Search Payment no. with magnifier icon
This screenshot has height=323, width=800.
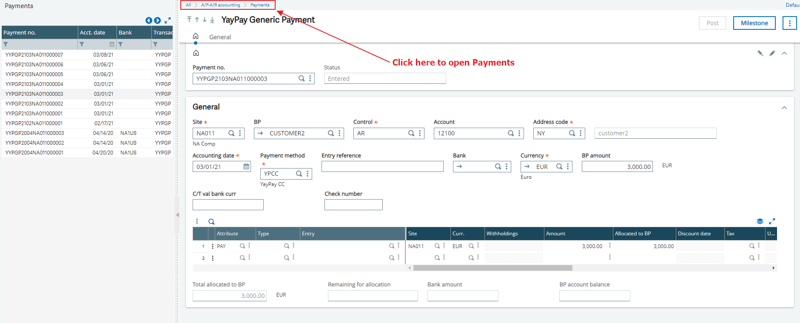(x=302, y=78)
